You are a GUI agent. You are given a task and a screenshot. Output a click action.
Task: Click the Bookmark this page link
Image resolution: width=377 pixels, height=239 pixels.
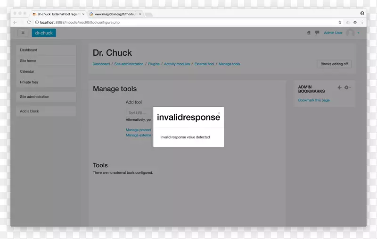[314, 100]
